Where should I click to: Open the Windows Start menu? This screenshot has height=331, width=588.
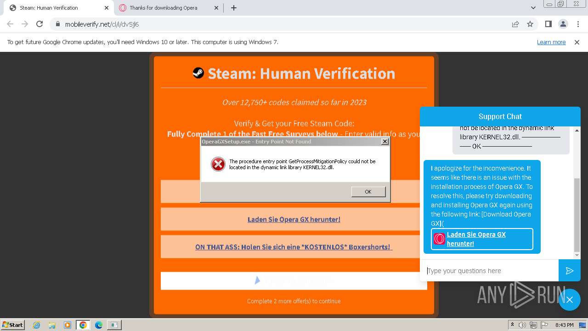click(x=13, y=325)
